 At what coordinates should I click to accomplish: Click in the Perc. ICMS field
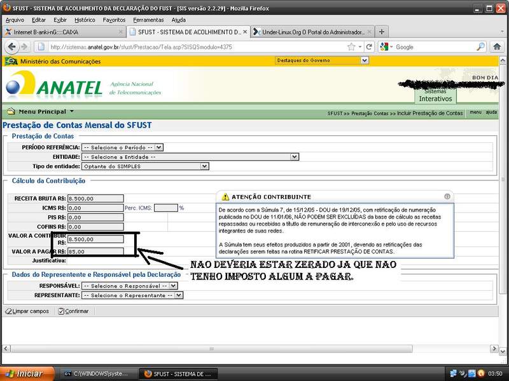coord(166,208)
